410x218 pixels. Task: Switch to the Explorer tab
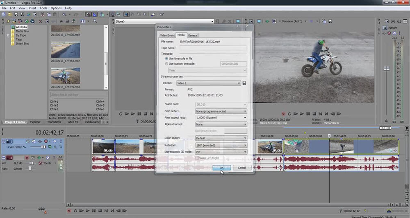coord(35,122)
